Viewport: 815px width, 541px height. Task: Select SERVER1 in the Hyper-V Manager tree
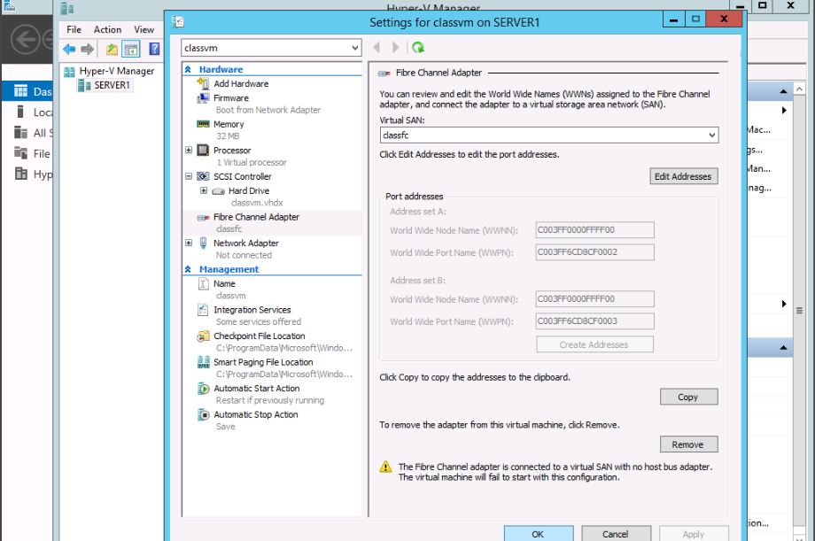[x=112, y=86]
